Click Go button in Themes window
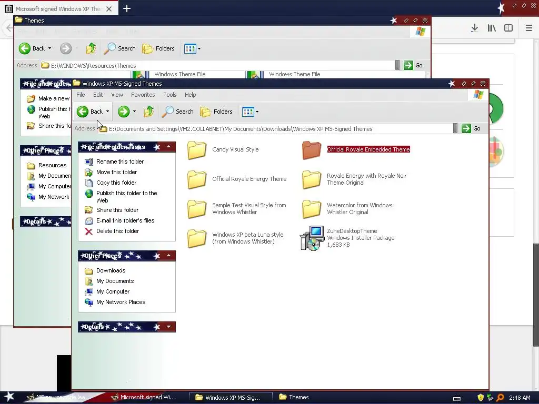 [x=413, y=65]
